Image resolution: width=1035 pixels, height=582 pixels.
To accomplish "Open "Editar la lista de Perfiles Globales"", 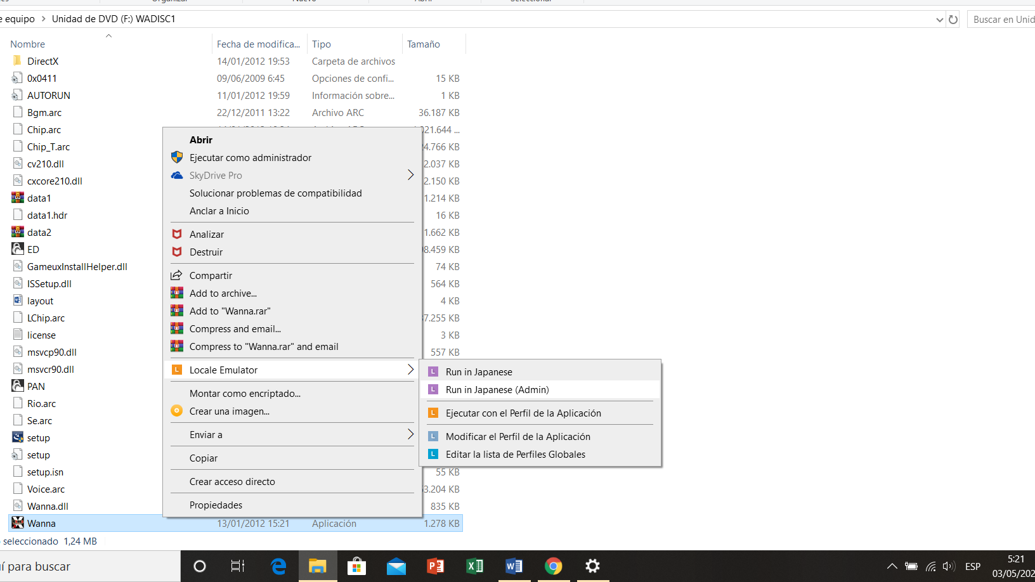I will 515,454.
